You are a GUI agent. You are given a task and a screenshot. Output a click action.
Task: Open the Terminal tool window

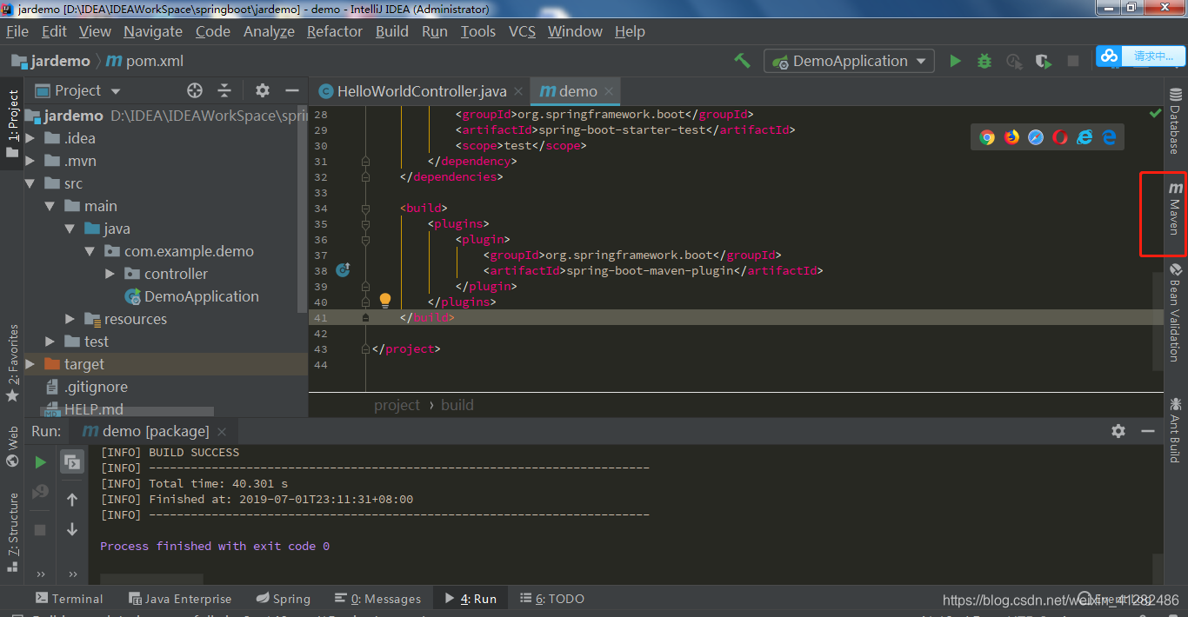click(69, 599)
